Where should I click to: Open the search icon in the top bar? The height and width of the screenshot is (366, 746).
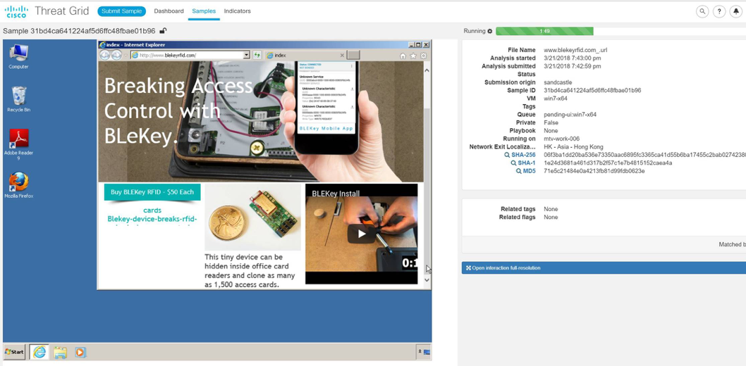coord(702,11)
